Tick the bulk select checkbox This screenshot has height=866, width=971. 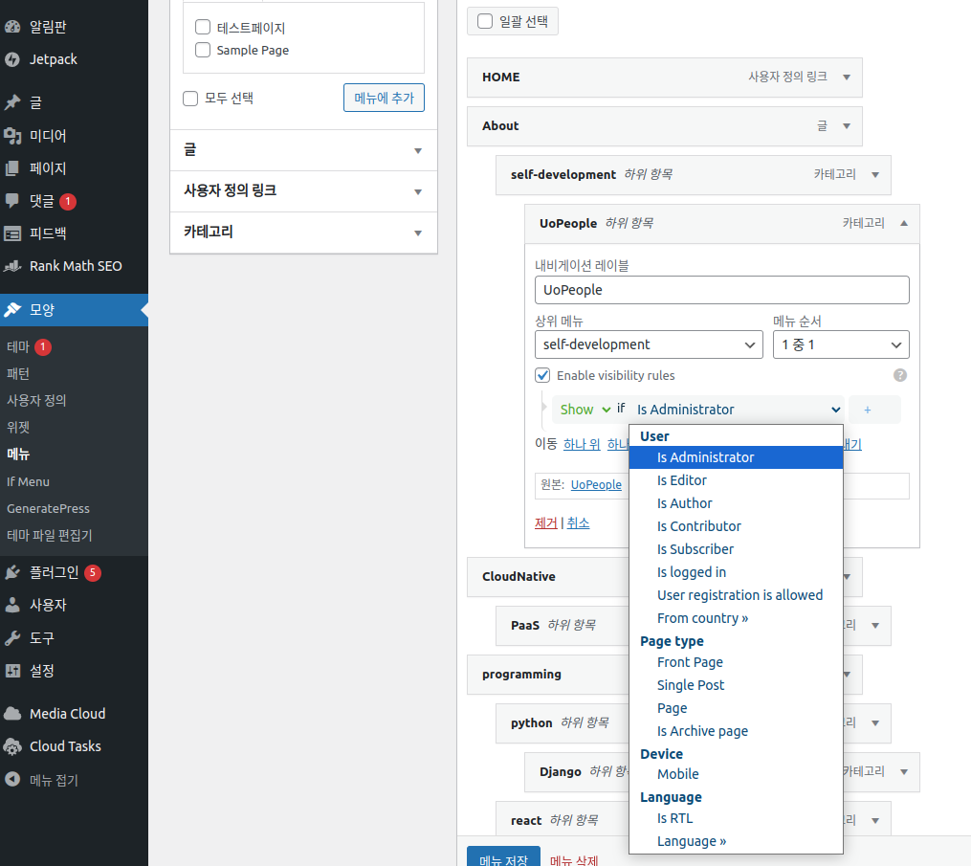pos(485,21)
